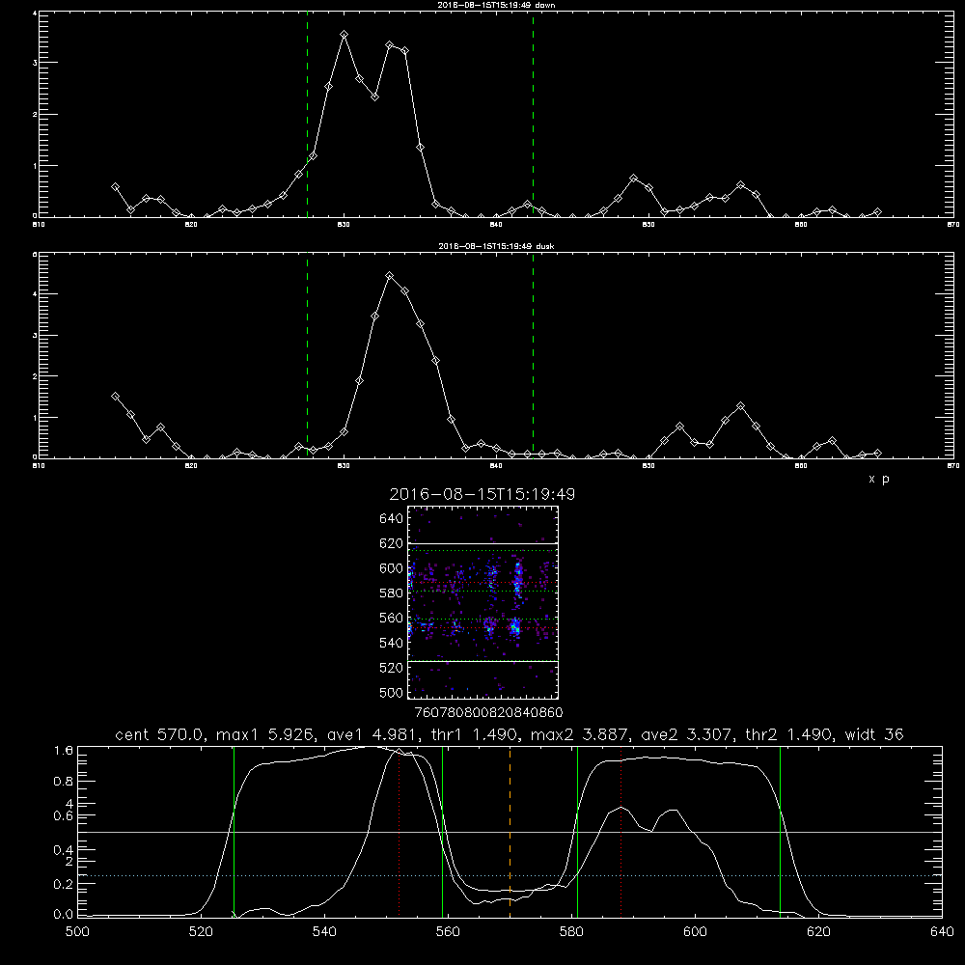Click the 620 y-axis label beside the spectral image
This screenshot has width=965, height=965.
pyautogui.click(x=392, y=543)
